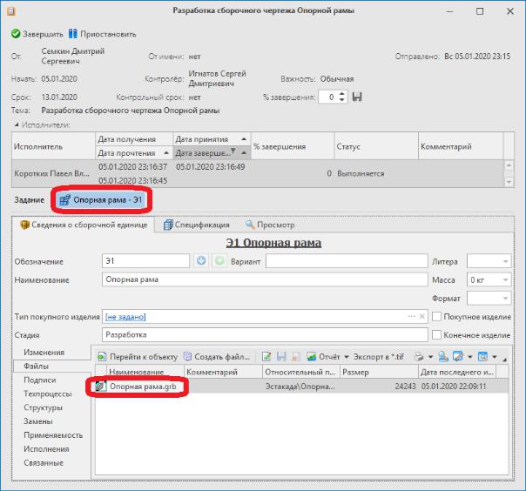Click the green checkmark Завершить icon

click(16, 34)
